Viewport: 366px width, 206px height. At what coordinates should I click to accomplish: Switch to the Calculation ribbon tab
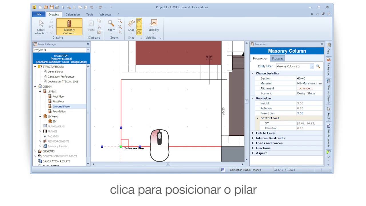click(73, 15)
